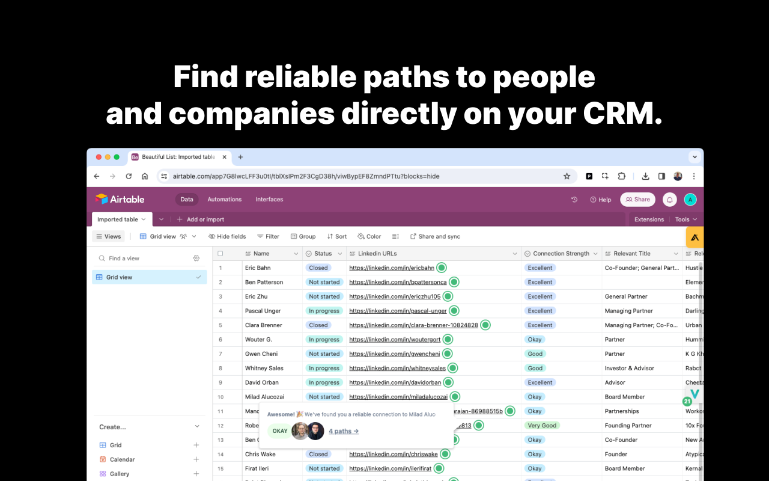This screenshot has width=769, height=481.
Task: Expand the Status column dropdown
Action: coord(339,254)
